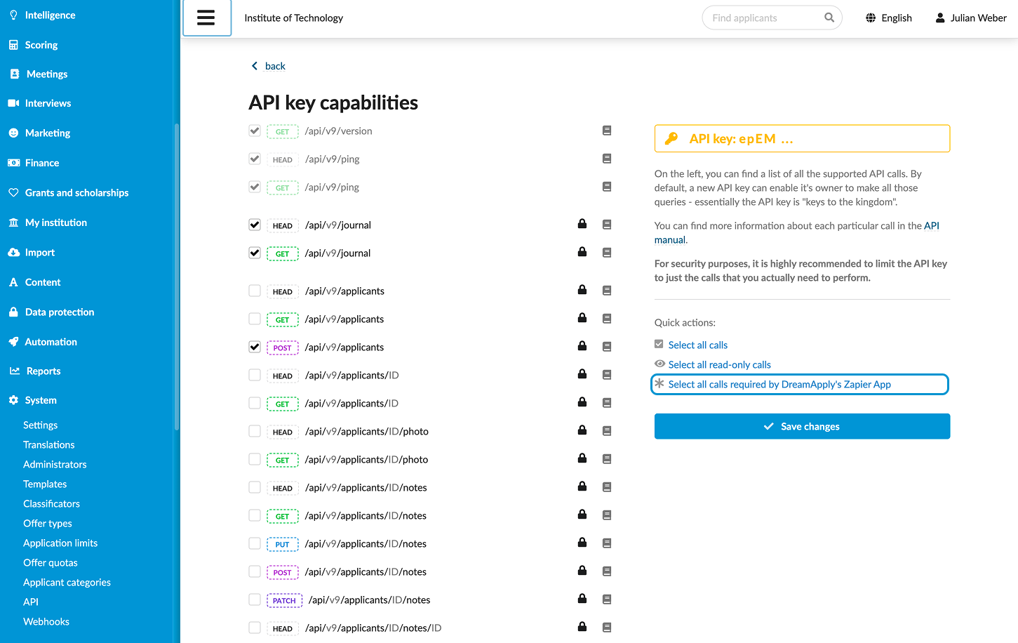Open Administrators under System

tap(55, 464)
